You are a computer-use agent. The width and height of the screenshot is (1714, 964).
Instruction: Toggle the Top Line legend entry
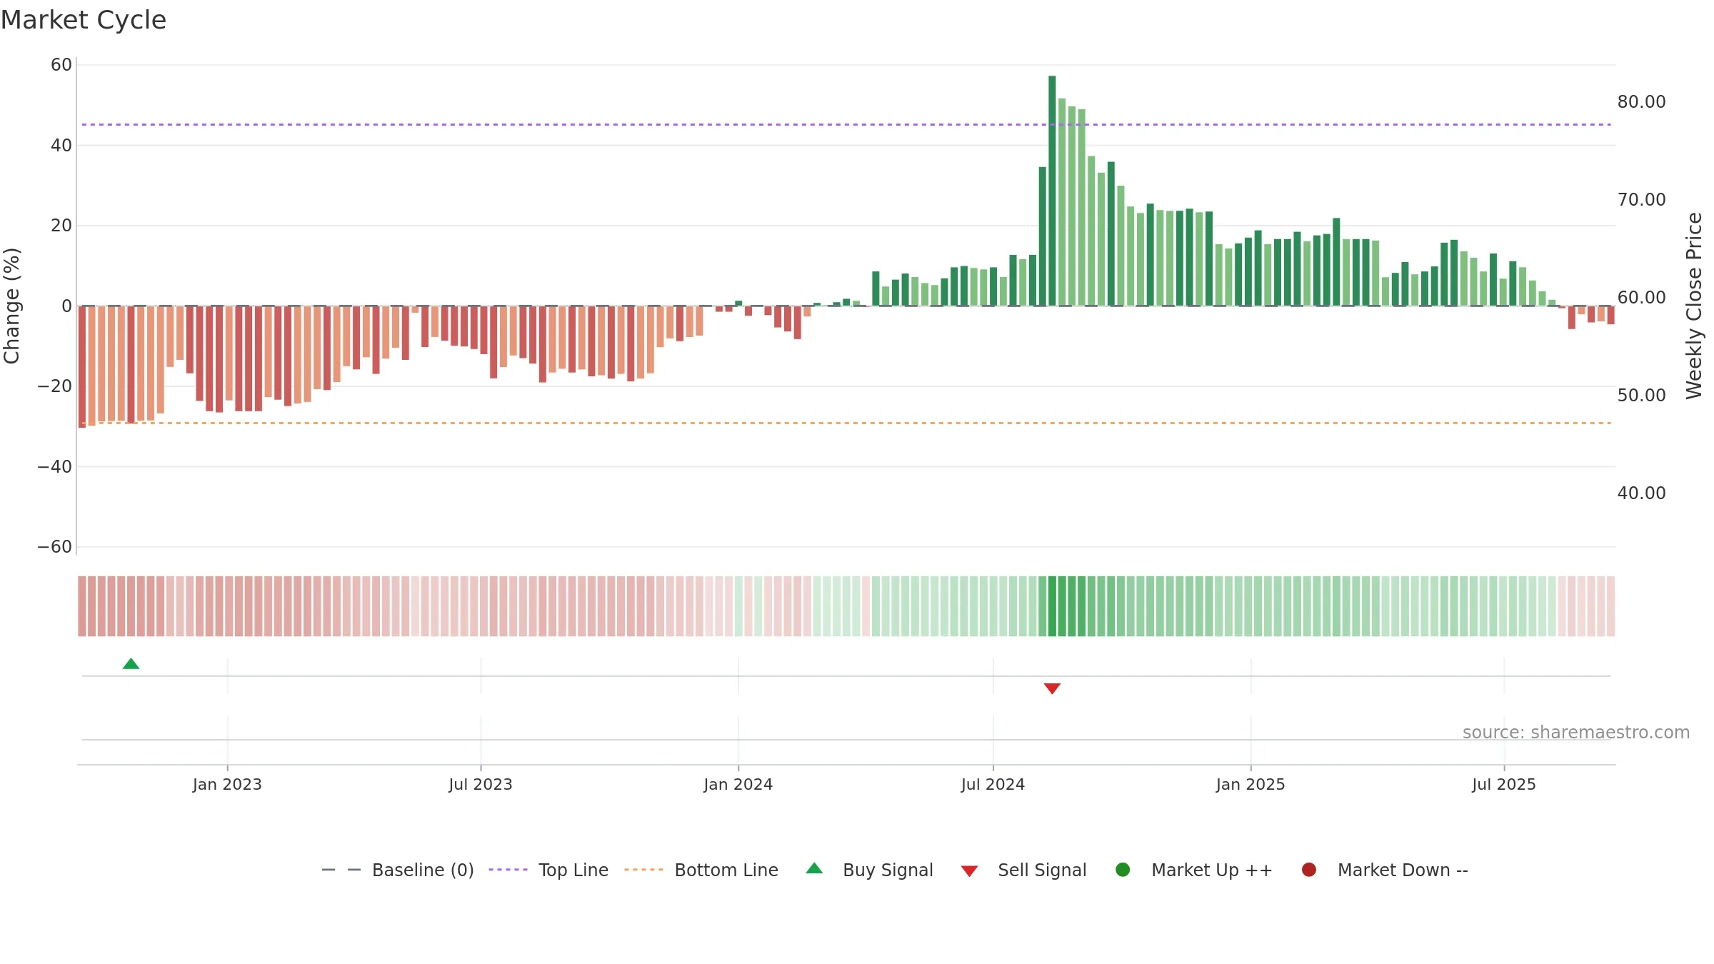pos(548,870)
